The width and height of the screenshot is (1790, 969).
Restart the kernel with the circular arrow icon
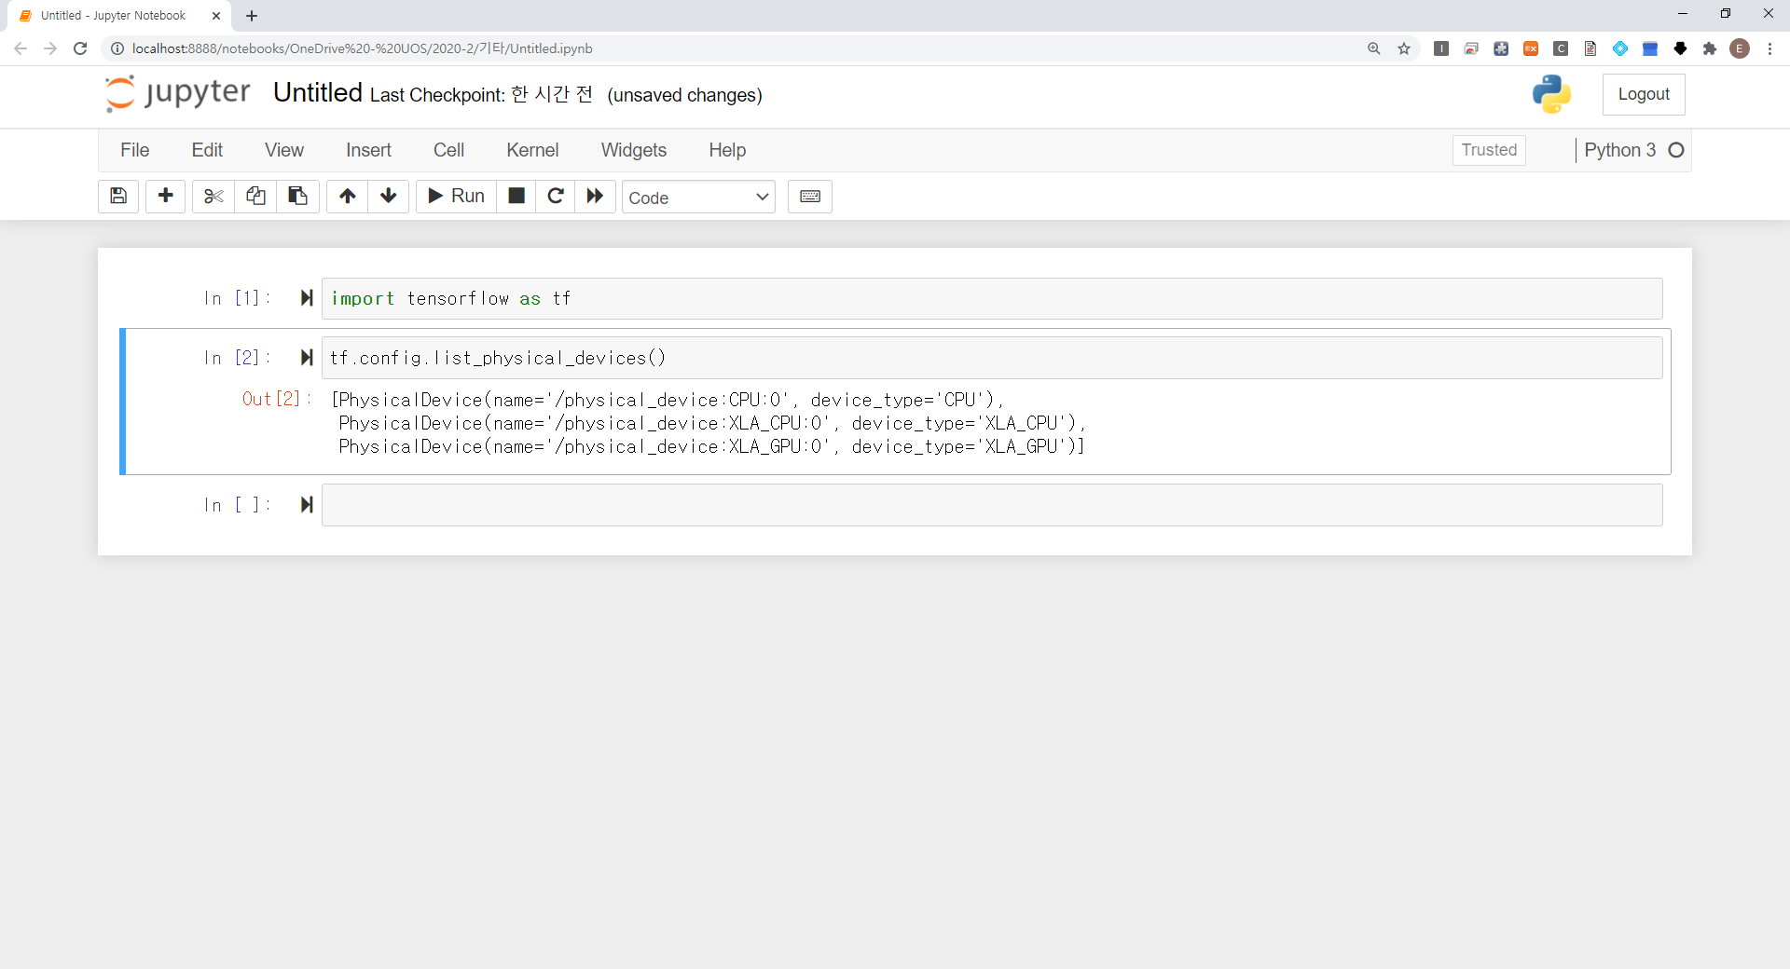[x=556, y=196]
